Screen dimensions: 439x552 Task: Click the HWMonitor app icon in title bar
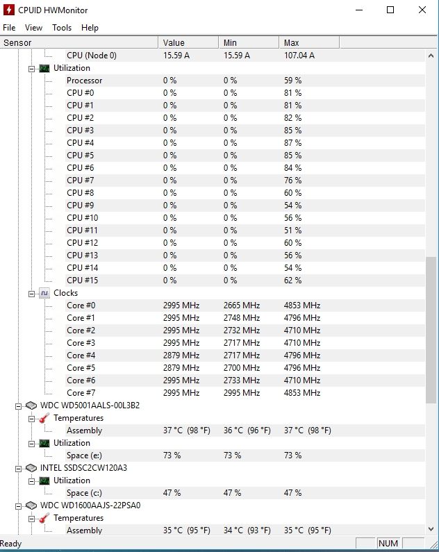9,10
